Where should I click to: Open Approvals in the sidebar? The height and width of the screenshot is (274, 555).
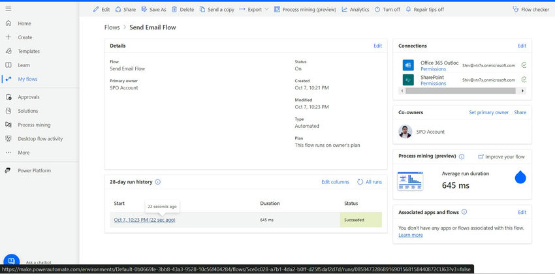coord(29,97)
